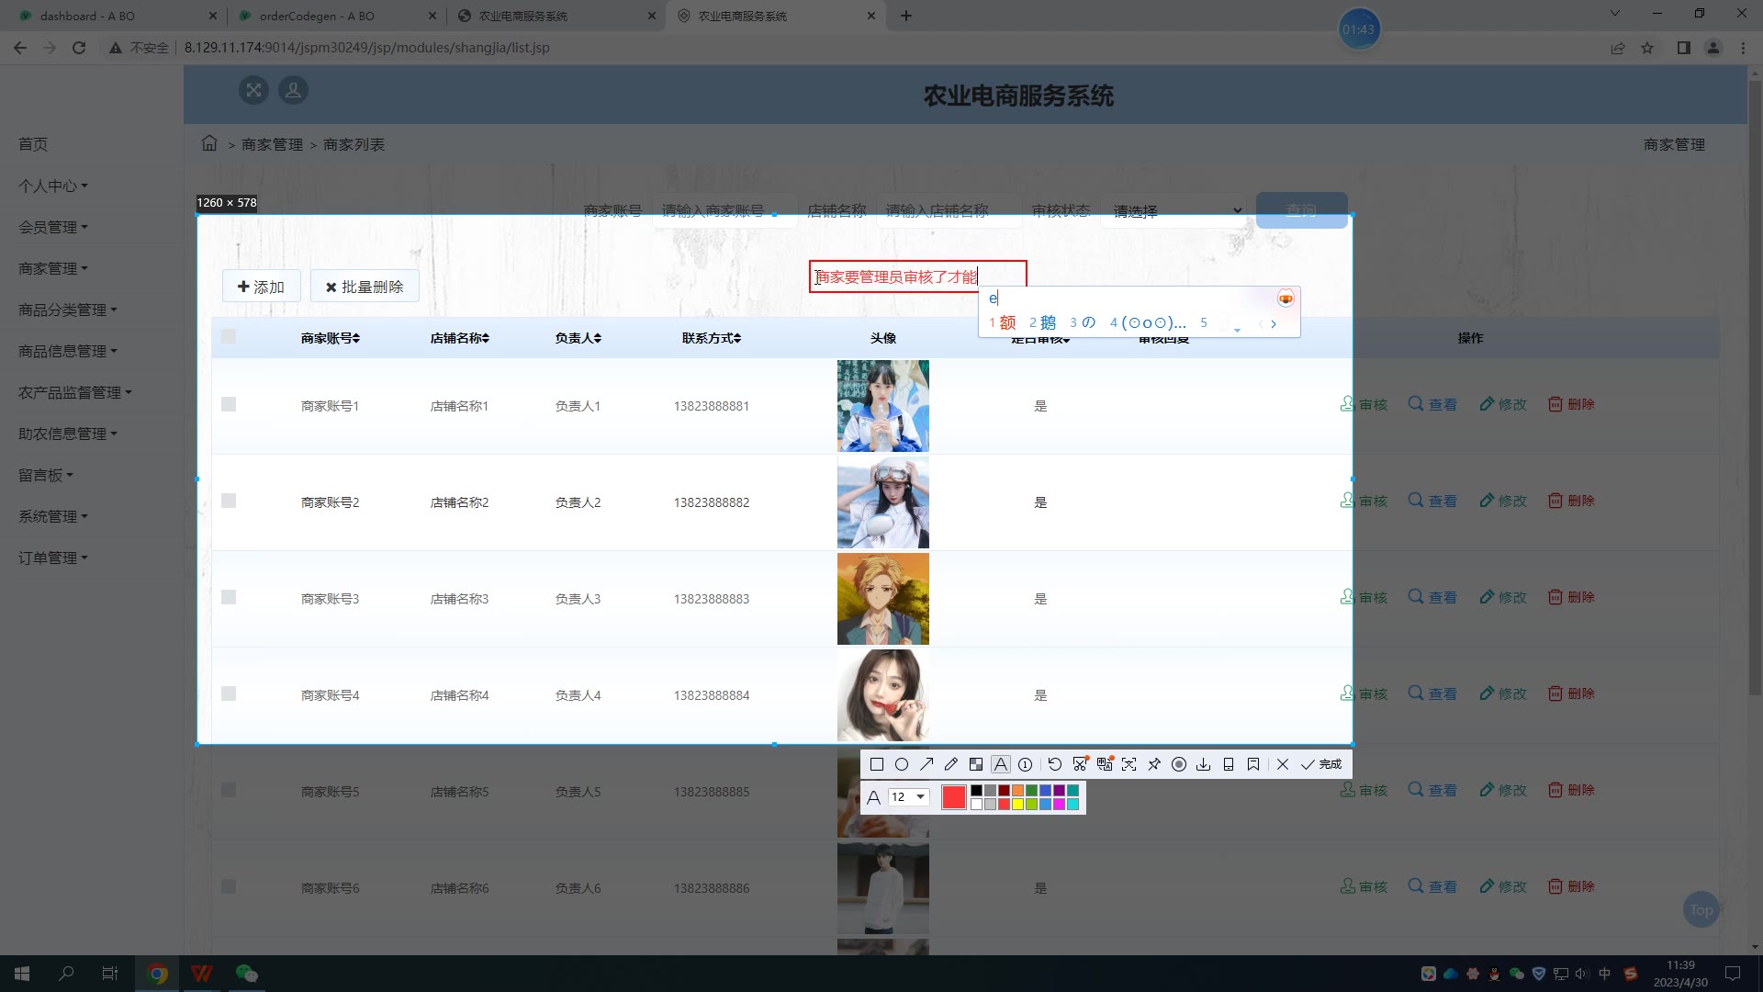Viewport: 1763px width, 992px height.
Task: Open the 首页 menu item
Action: (x=33, y=144)
